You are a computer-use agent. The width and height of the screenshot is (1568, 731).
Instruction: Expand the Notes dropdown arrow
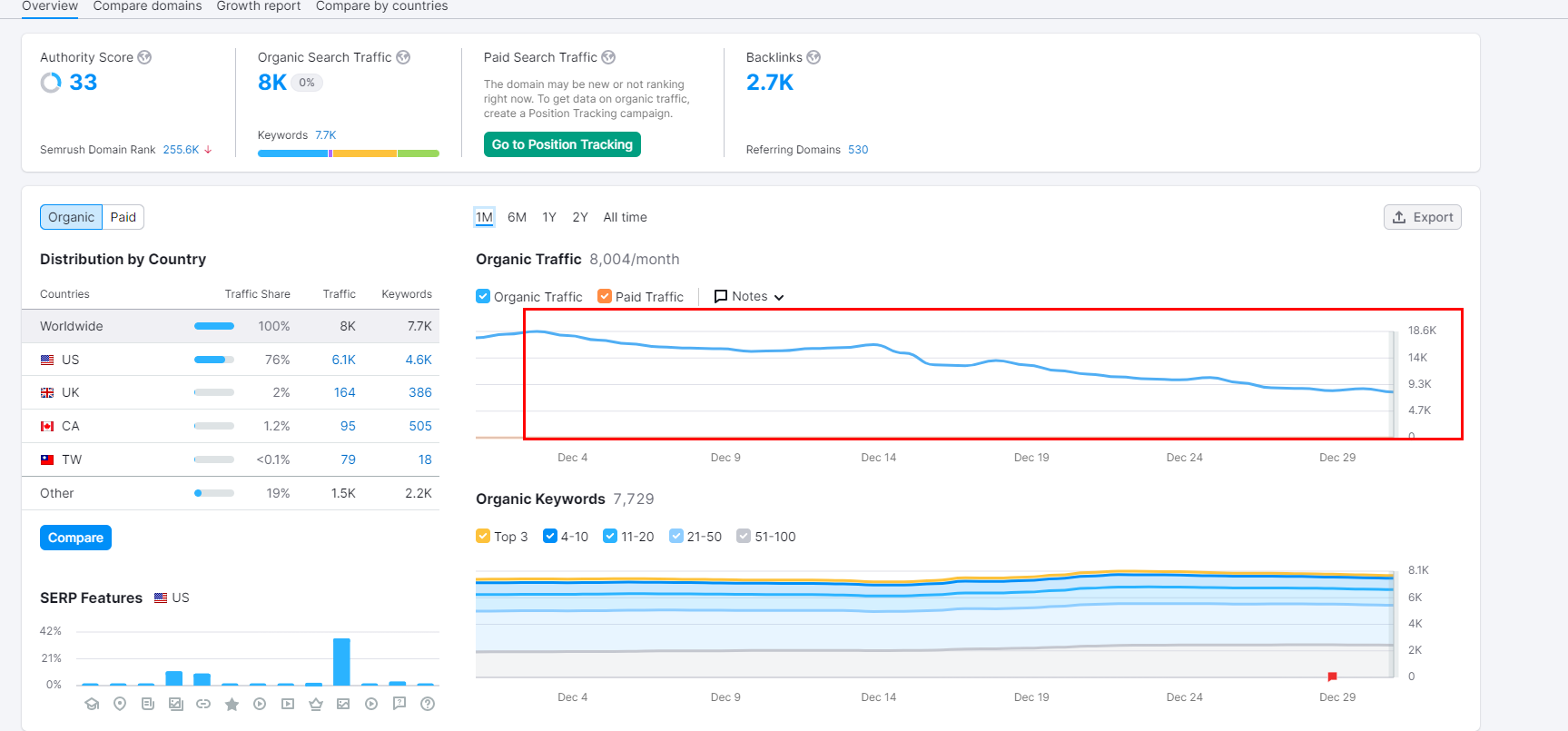(779, 297)
